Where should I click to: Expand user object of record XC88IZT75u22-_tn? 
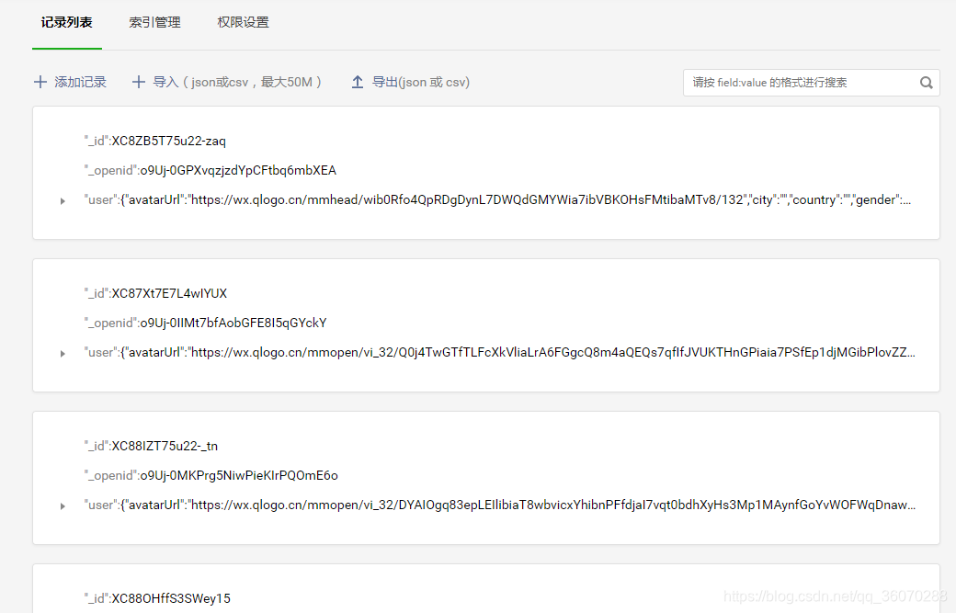63,505
